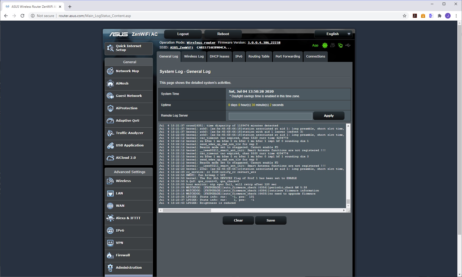Screen dimensions: 462x277
Task: Bookmark this page with the star icon
Action: click(405, 16)
